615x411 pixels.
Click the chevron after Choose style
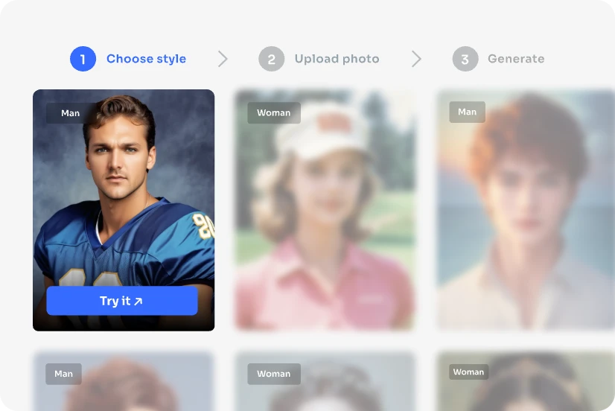(x=223, y=59)
